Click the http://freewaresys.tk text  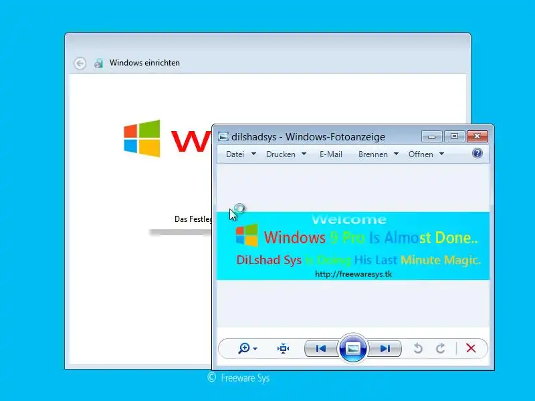click(353, 274)
